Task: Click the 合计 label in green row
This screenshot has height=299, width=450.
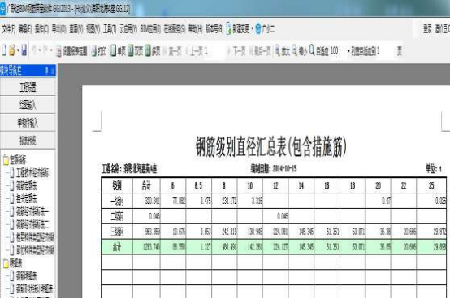Action: pyautogui.click(x=117, y=247)
